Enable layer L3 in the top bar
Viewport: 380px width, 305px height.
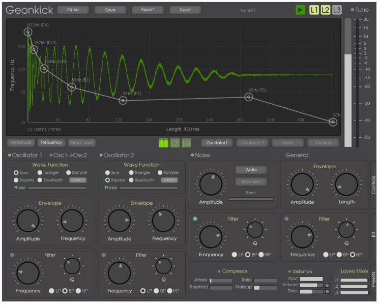click(337, 10)
